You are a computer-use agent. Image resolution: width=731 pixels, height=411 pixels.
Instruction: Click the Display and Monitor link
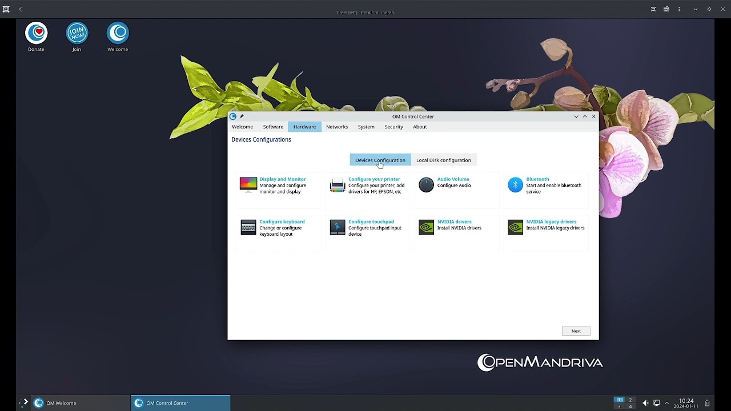point(283,179)
